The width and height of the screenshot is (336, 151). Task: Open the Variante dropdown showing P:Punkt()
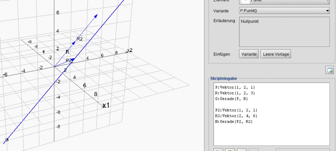(x=284, y=11)
